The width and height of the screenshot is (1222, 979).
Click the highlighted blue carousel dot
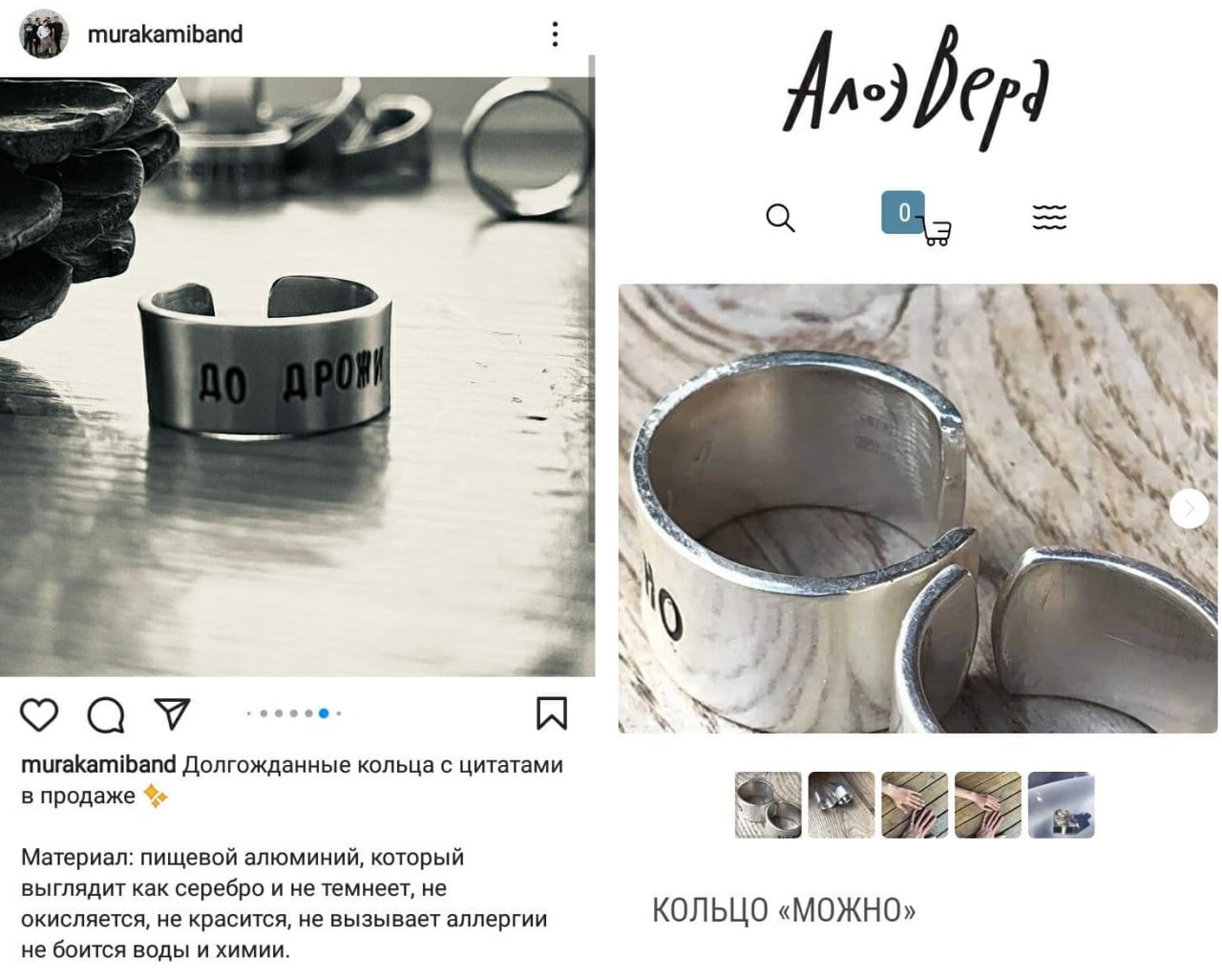(324, 713)
